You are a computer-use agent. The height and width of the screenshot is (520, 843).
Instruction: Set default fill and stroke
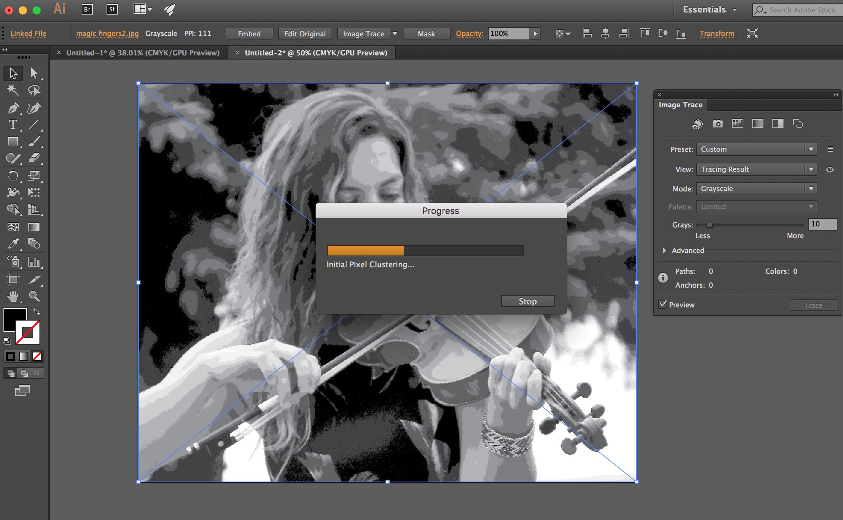(x=7, y=340)
